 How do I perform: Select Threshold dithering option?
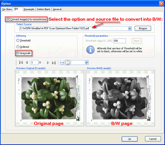click(18, 40)
